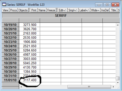This screenshot has width=122, height=91.
Task: Maximize the SER01F series window
Action: [x=107, y=5]
